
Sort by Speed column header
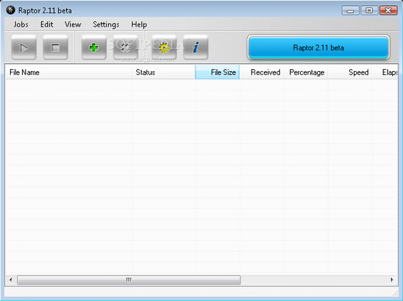(349, 72)
